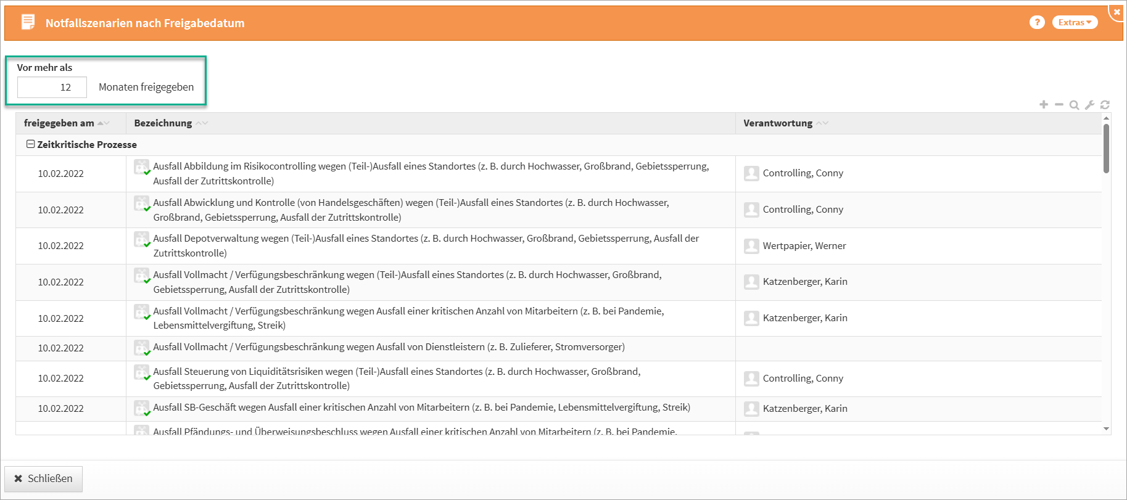This screenshot has width=1127, height=500.
Task: Click the table's vertical scrollbar thumb
Action: (1106, 148)
